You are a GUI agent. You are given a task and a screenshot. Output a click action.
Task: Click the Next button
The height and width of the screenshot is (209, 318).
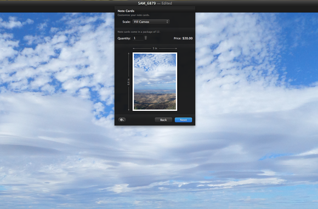(183, 120)
